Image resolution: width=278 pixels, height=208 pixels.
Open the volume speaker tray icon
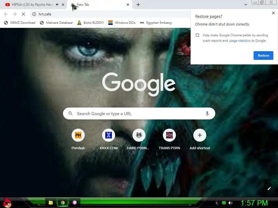pos(230,203)
